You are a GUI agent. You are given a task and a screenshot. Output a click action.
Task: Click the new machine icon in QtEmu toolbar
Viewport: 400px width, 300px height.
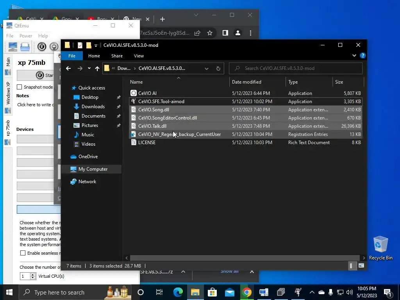[13, 47]
